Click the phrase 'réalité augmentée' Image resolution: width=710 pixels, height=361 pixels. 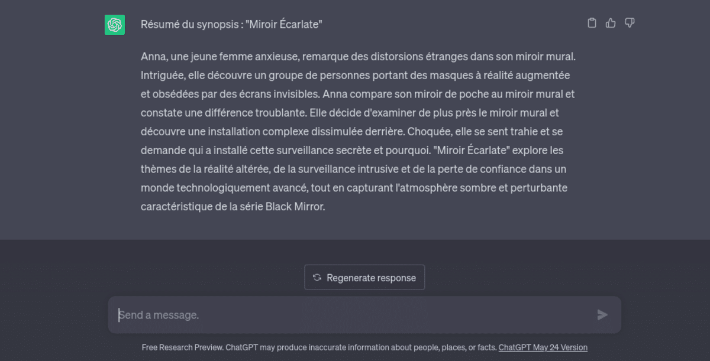click(528, 76)
